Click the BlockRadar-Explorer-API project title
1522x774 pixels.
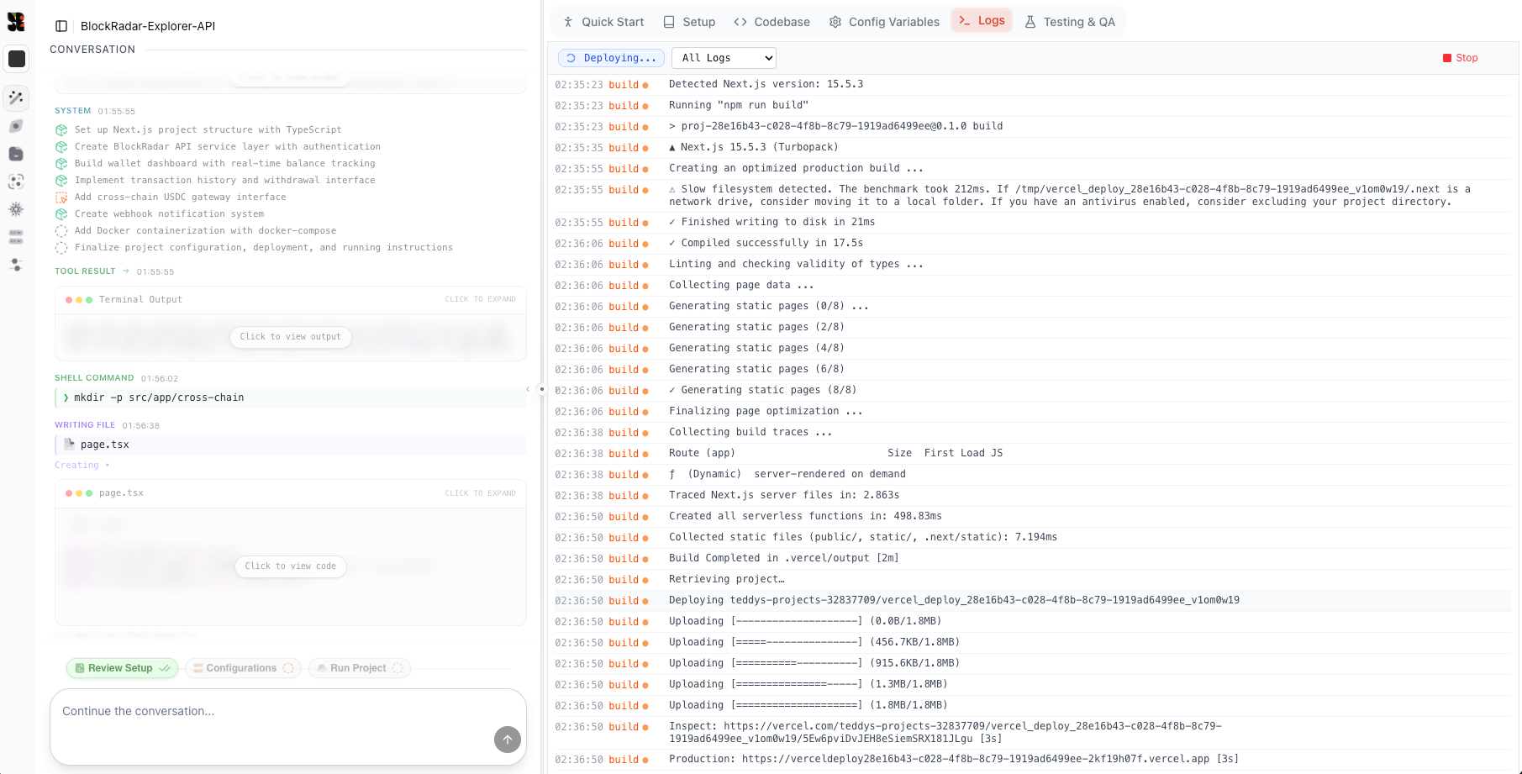pyautogui.click(x=148, y=26)
